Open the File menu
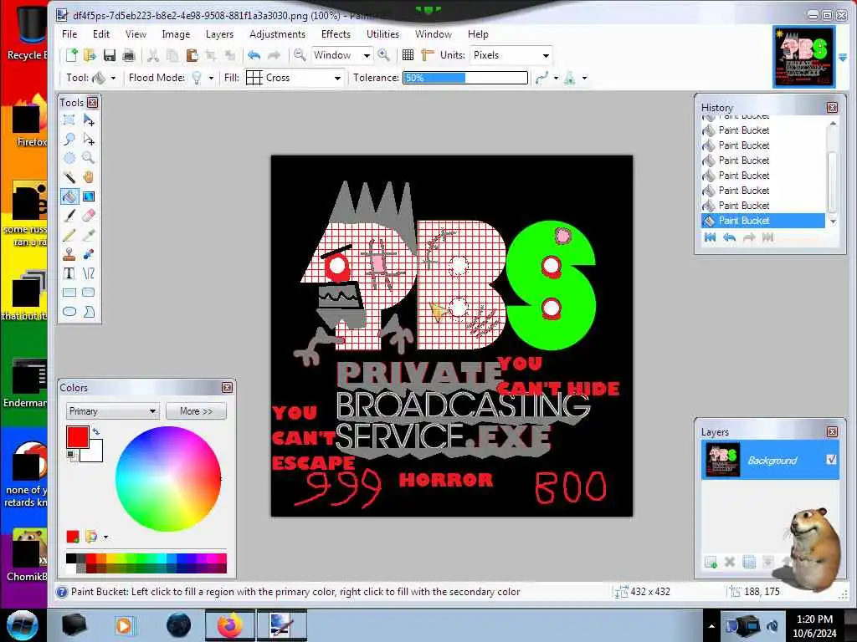Screen dimensions: 857x642 pyautogui.click(x=69, y=33)
